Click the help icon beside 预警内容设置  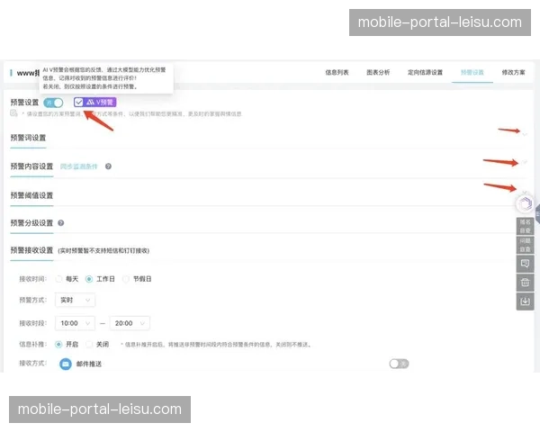click(x=108, y=166)
